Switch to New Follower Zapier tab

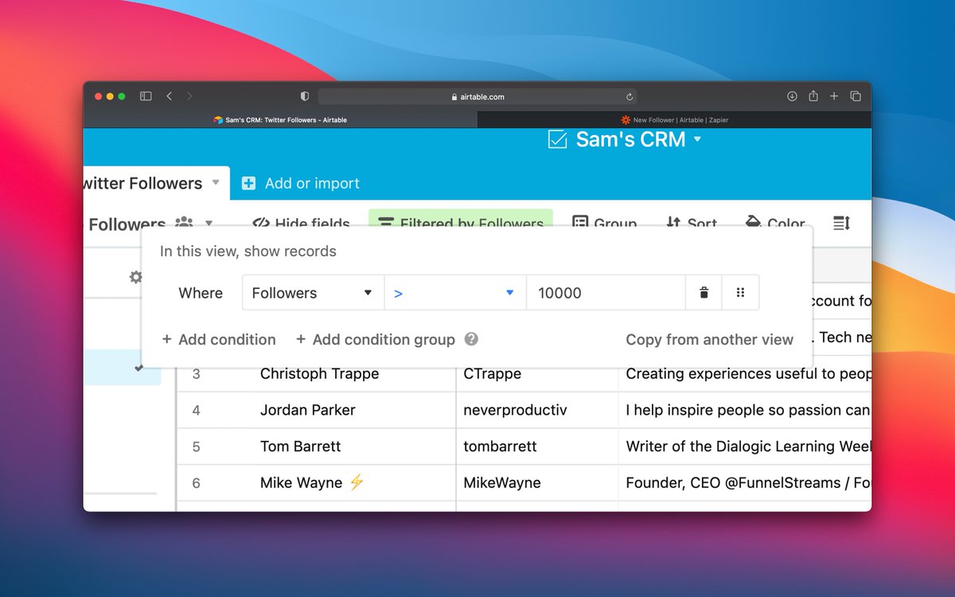pyautogui.click(x=674, y=120)
